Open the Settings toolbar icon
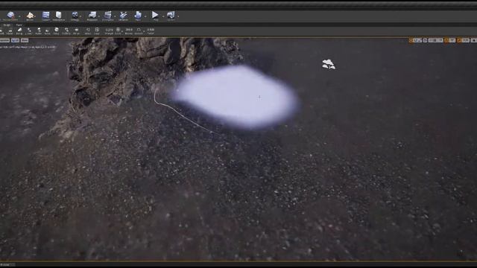 (x=75, y=16)
